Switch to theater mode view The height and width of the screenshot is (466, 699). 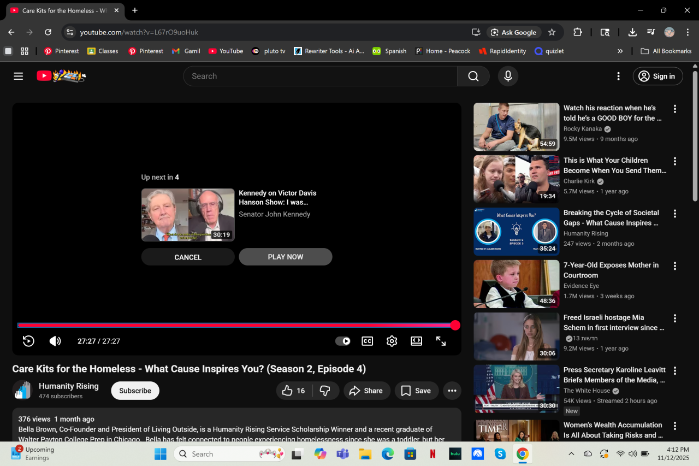(416, 341)
